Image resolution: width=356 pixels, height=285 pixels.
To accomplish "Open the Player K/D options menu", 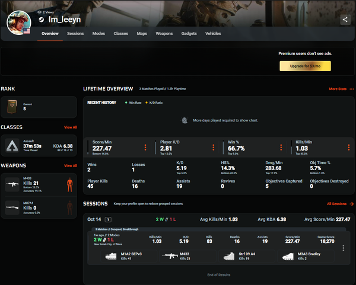I will tap(214, 148).
